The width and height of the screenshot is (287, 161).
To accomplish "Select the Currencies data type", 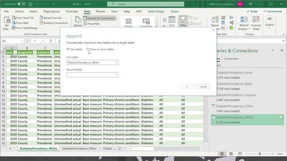I will 146,22.
